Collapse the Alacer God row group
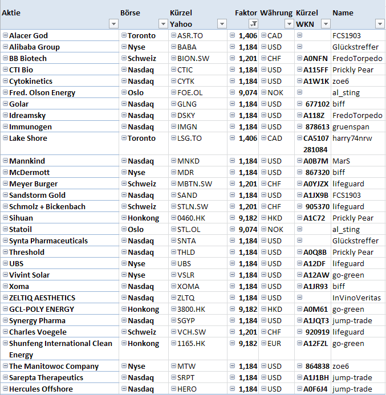The height and width of the screenshot is (395, 386). [x=5, y=35]
